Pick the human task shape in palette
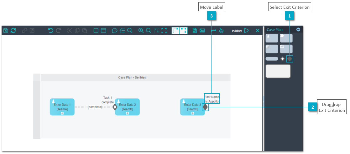The width and height of the screenshot is (350, 154). tap(272, 38)
